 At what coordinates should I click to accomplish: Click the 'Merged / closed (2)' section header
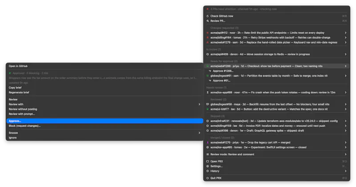point(222,138)
